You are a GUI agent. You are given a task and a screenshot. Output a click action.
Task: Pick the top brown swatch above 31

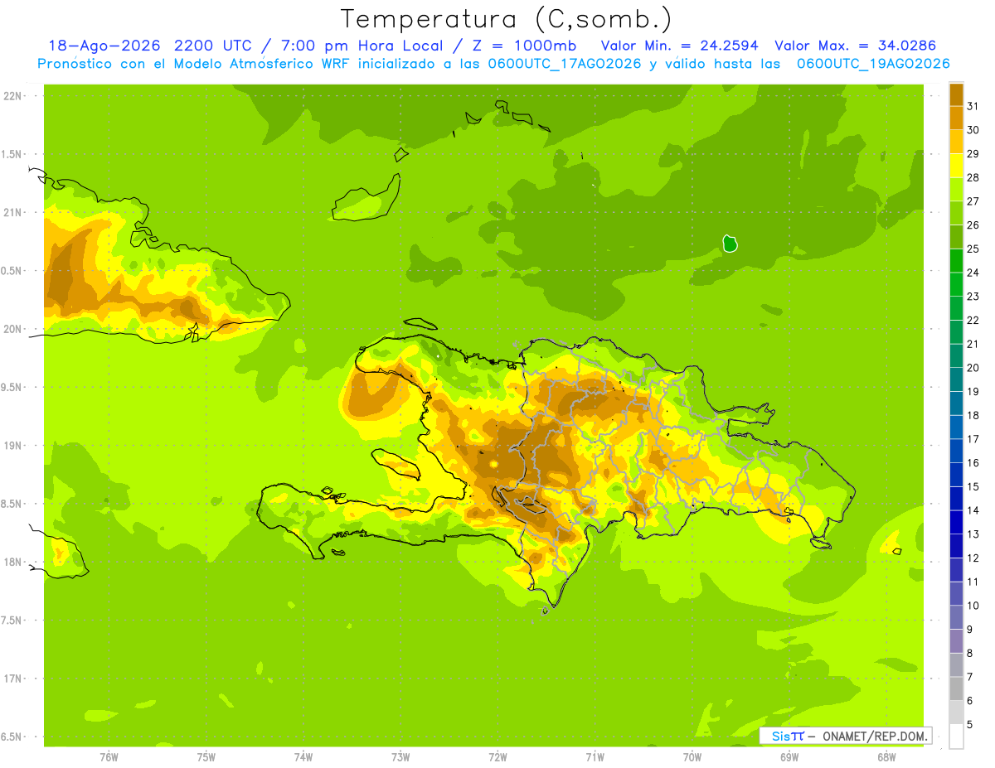tap(956, 94)
